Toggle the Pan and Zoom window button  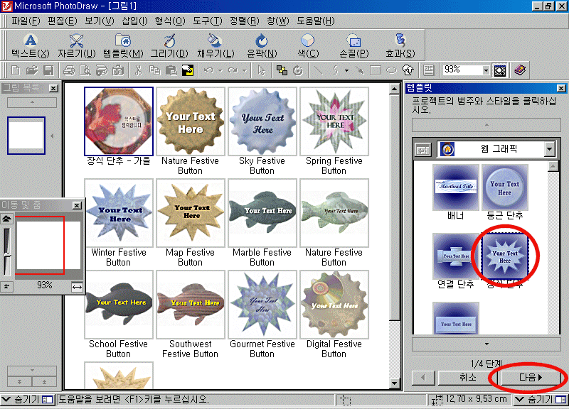click(x=500, y=70)
